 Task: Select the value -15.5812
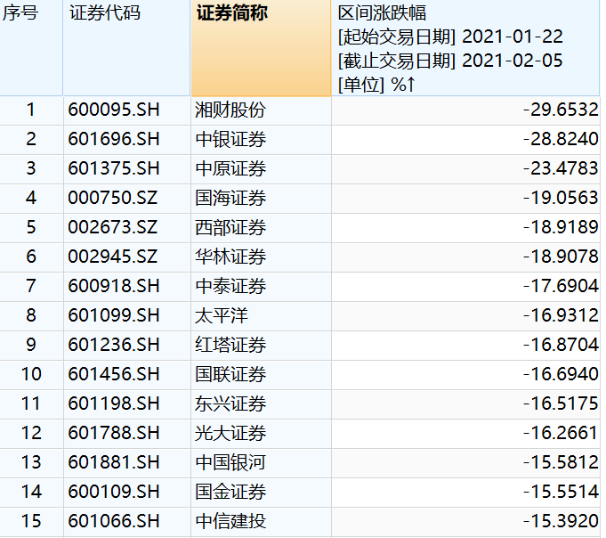(x=561, y=462)
